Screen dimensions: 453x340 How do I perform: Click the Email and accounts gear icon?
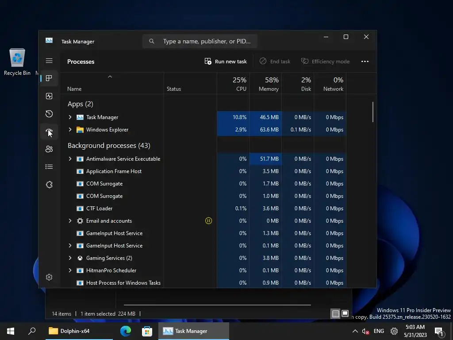(80, 221)
